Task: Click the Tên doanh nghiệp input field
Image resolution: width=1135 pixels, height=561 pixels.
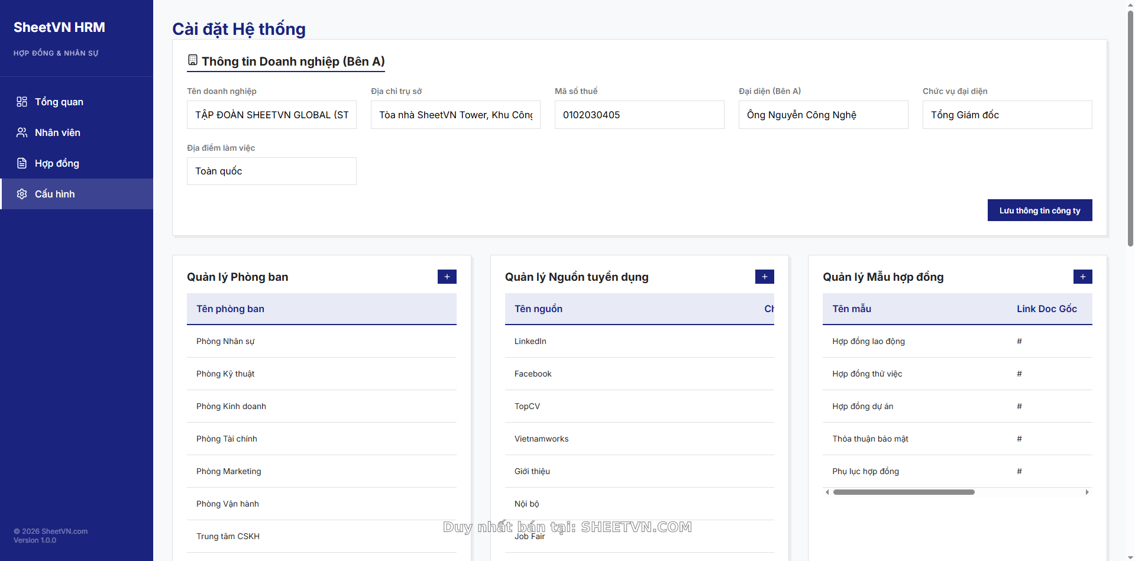Action: pyautogui.click(x=271, y=115)
